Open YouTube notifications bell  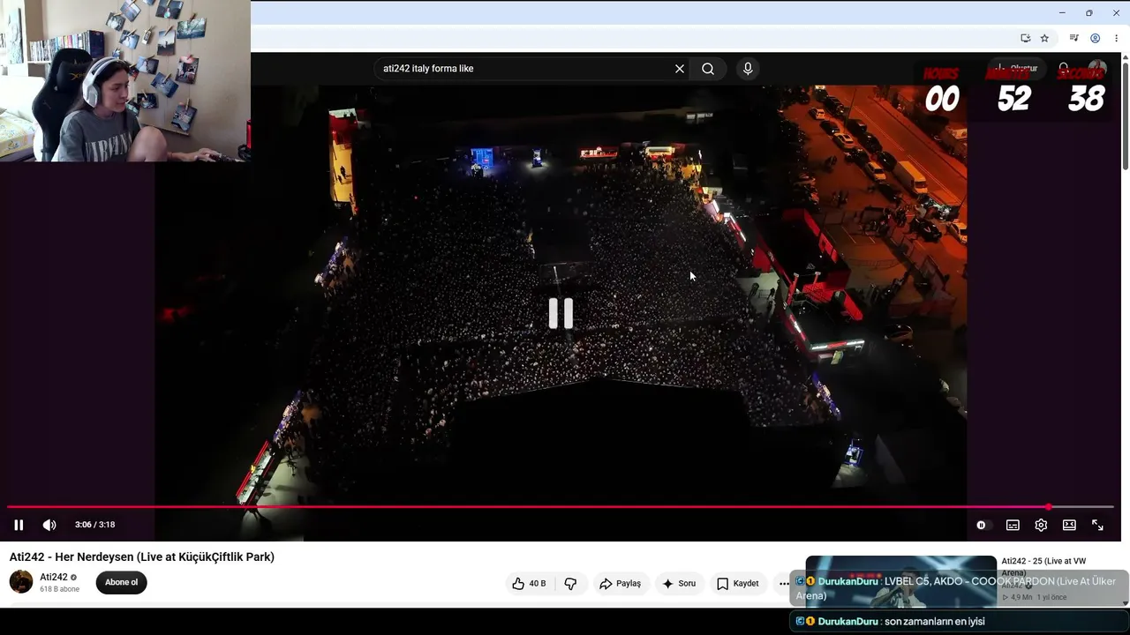[x=1064, y=69]
